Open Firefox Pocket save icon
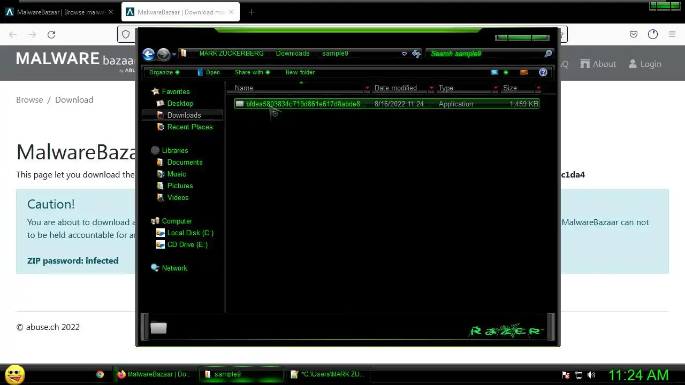The height and width of the screenshot is (385, 685). tap(634, 34)
